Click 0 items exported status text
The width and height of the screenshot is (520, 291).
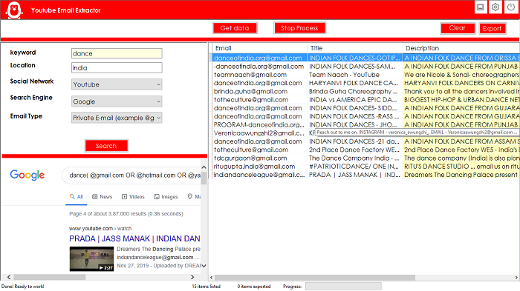click(254, 287)
